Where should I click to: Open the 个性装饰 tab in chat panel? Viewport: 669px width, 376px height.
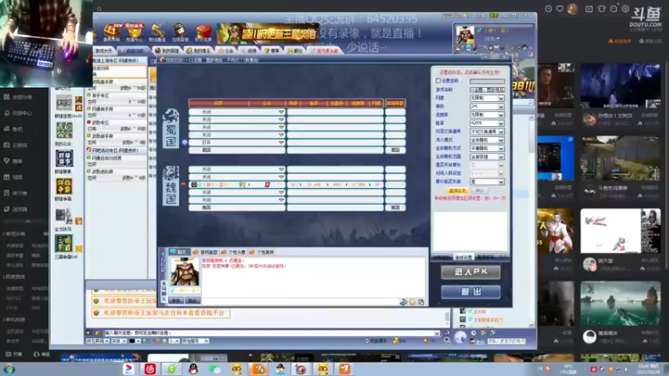point(262,252)
